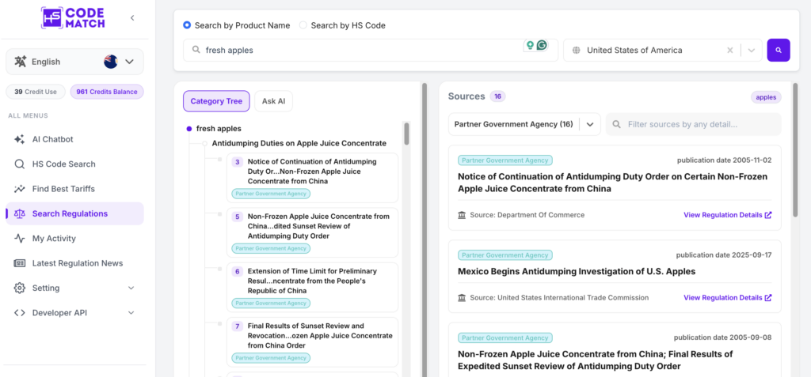Collapse the sidebar with the left chevron

132,18
